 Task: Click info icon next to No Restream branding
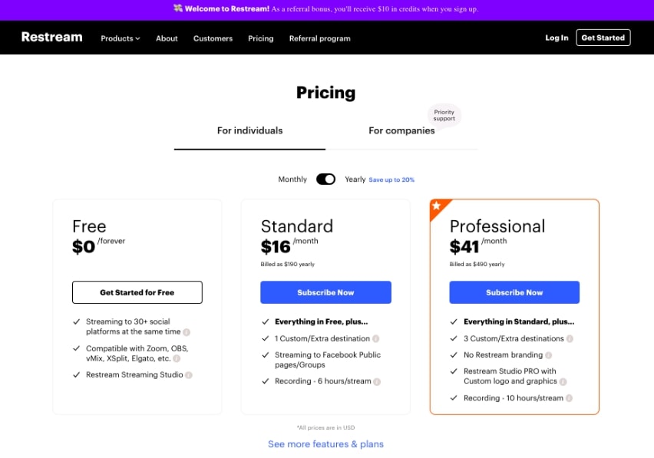[549, 355]
